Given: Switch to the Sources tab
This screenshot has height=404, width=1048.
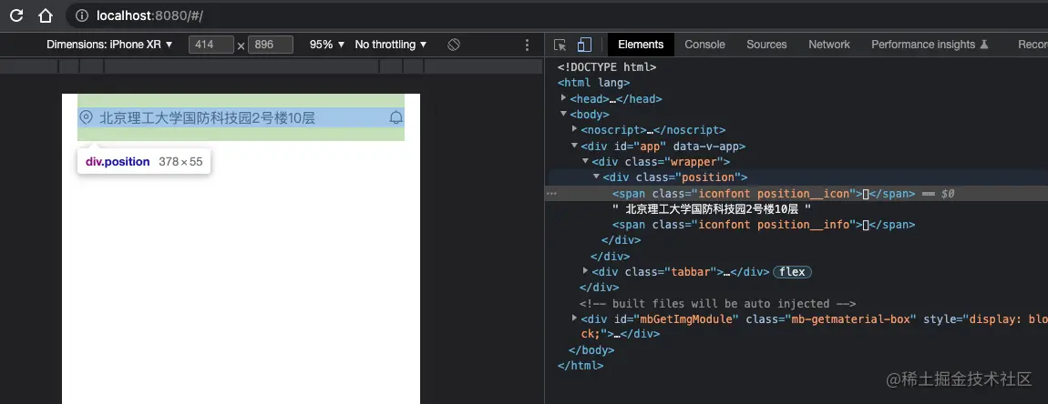Looking at the screenshot, I should tap(766, 45).
